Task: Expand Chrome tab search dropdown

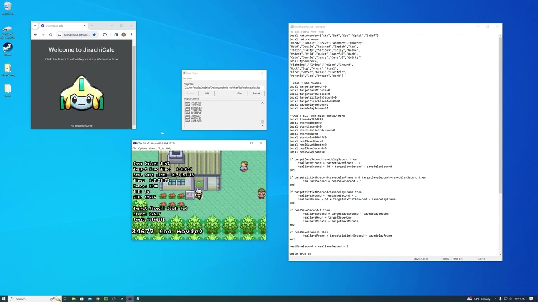Action: (35, 26)
